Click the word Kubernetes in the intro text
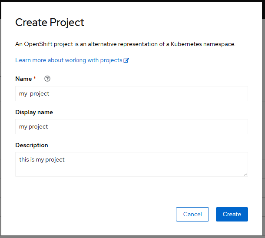 (186, 44)
